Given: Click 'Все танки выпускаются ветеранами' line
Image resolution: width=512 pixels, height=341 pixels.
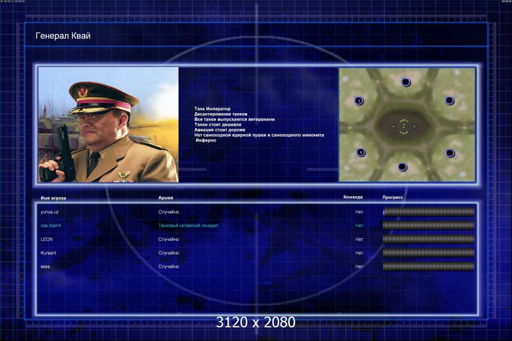Looking at the screenshot, I should pos(234,119).
